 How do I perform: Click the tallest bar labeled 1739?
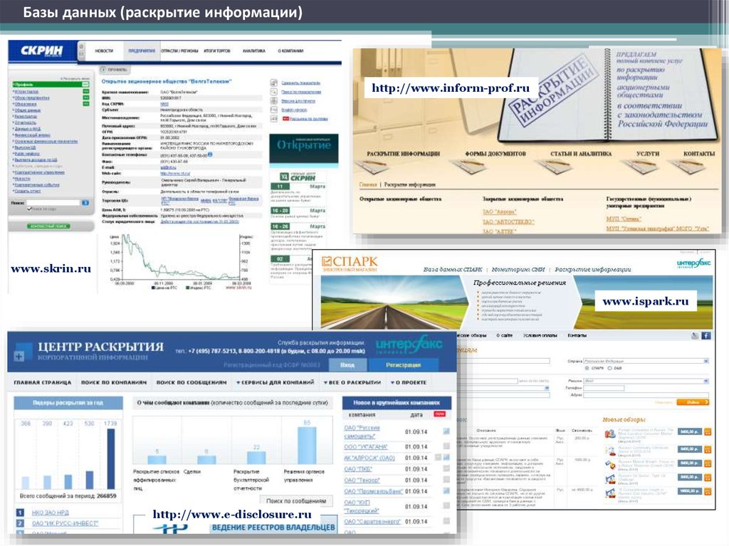(x=110, y=458)
